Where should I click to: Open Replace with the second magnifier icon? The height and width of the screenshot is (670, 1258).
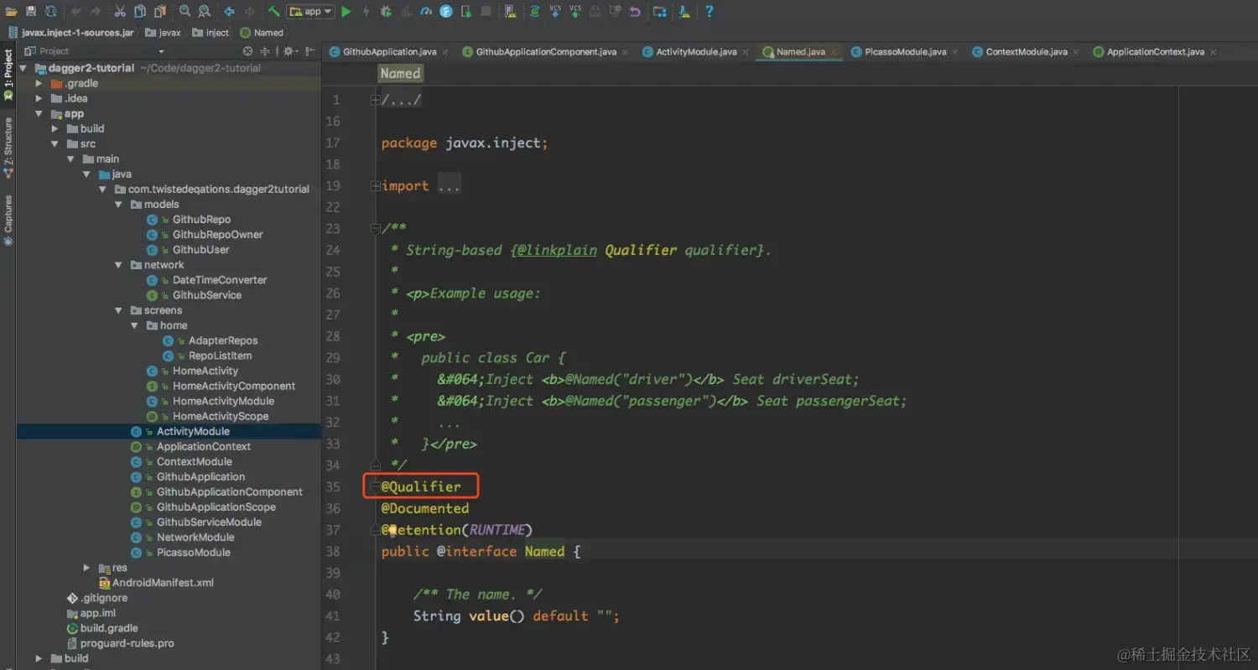(205, 12)
